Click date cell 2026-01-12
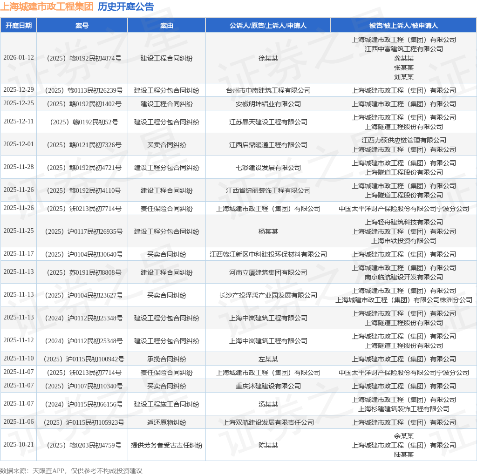 19,57
